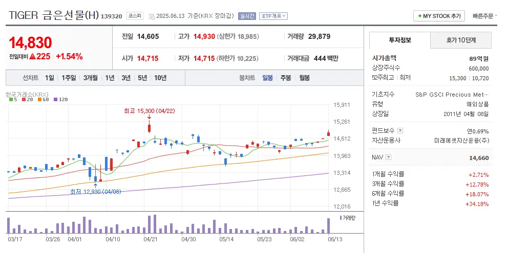Select the 월봉 monthly candle chart
The width and height of the screenshot is (507, 253).
304,78
